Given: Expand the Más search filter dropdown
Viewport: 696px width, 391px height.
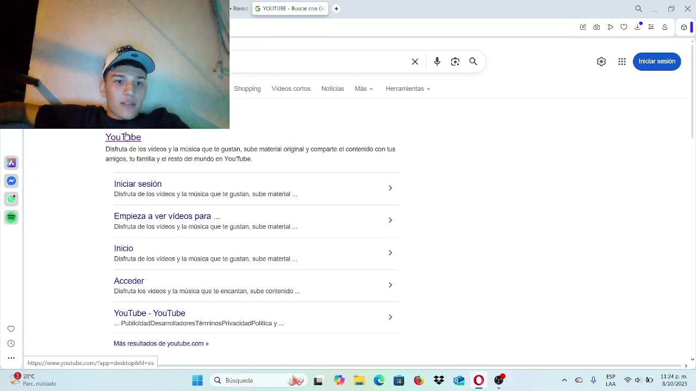Looking at the screenshot, I should point(364,89).
